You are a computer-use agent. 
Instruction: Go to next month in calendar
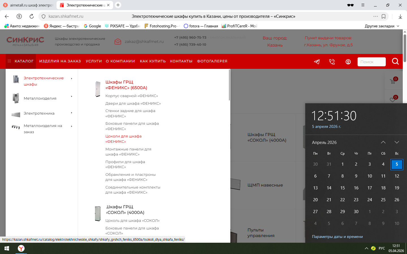click(x=397, y=142)
